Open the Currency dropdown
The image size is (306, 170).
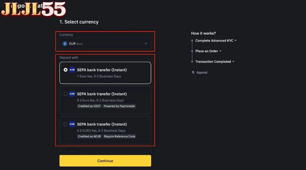(x=146, y=44)
